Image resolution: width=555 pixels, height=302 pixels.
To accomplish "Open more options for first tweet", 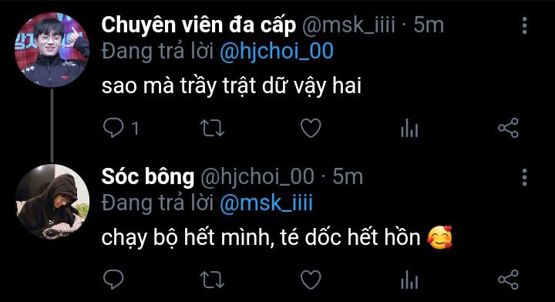I will point(525,25).
